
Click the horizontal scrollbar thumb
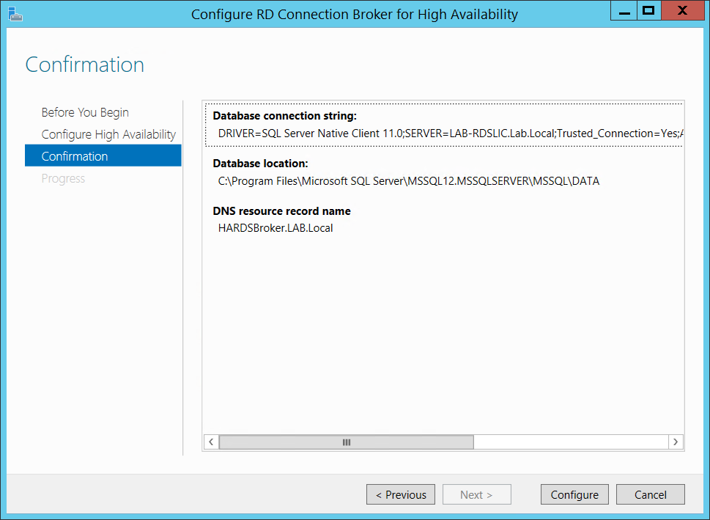346,442
